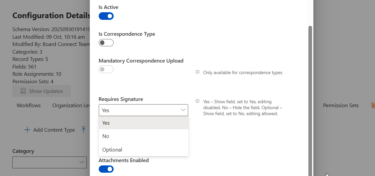Click the dialog's vertical scrollbar
This screenshot has width=375, height=176.
click(x=310, y=99)
